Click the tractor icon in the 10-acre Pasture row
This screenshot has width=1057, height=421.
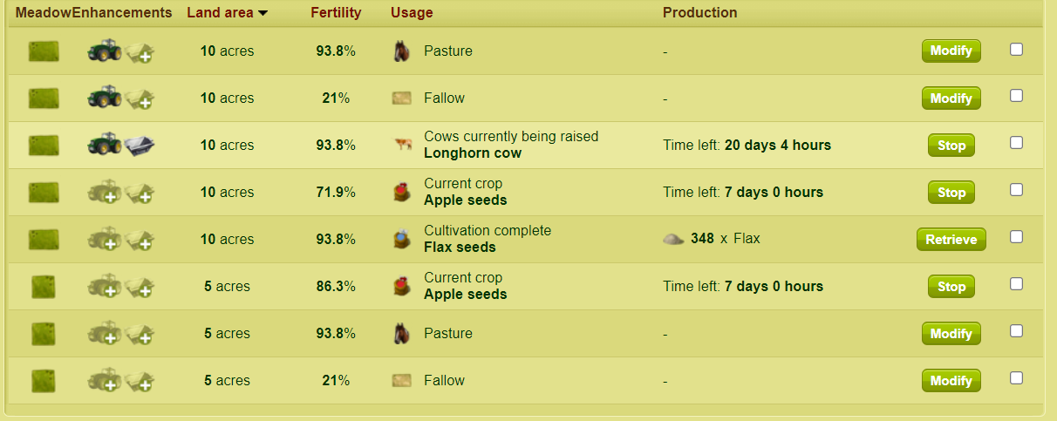click(105, 51)
